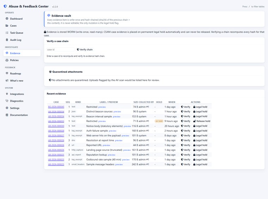
Task: Click the Verify chain button
Action: tap(85, 50)
